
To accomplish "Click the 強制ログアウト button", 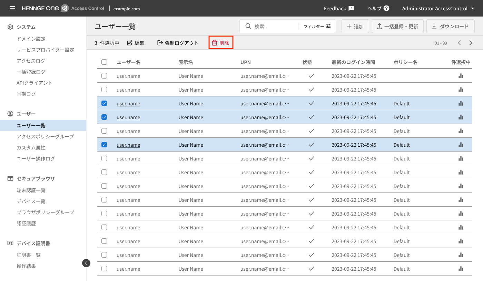I will (x=178, y=43).
